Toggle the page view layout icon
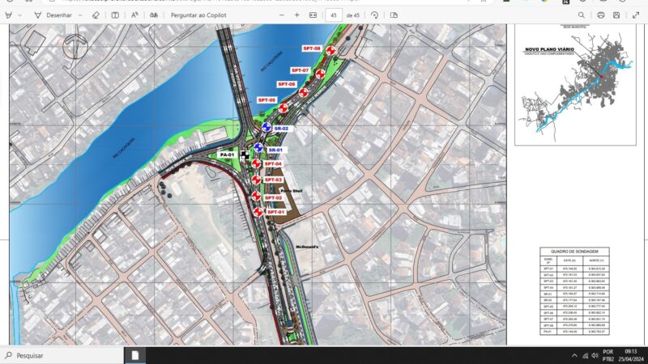This screenshot has width=648, height=364. pos(394,15)
